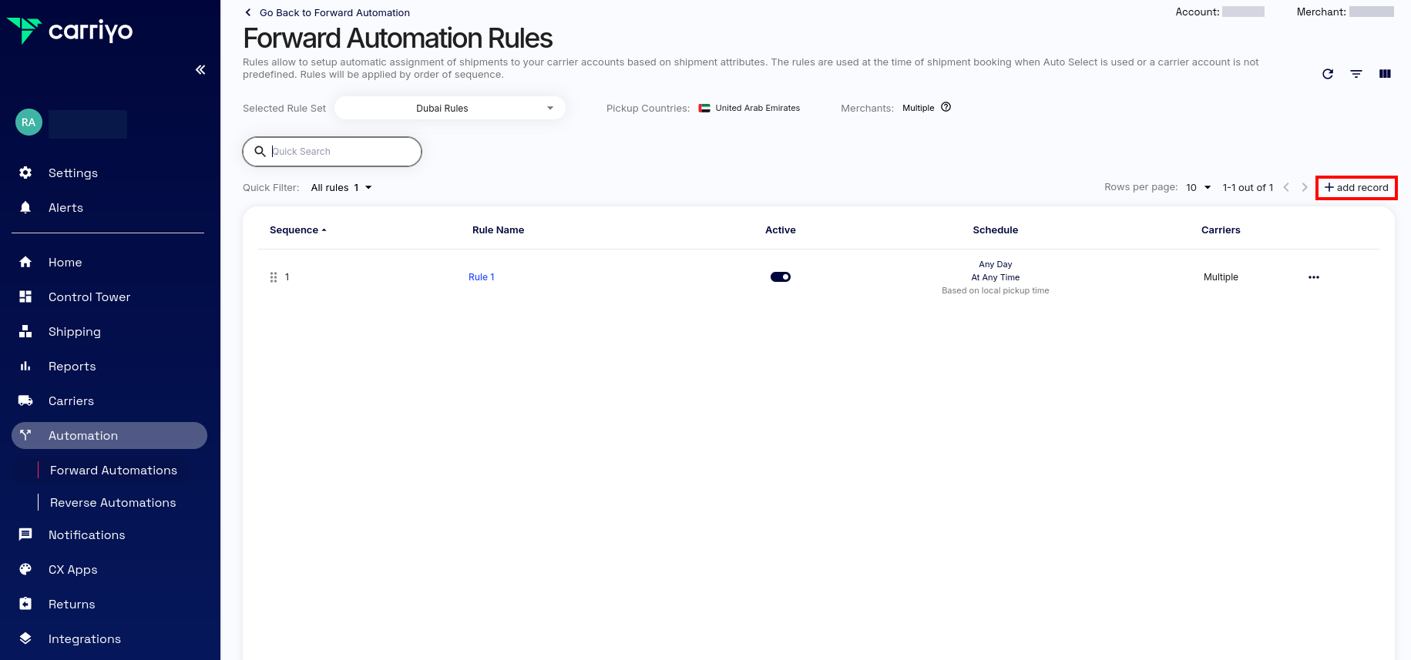Click the Rule Name column header

[498, 229]
